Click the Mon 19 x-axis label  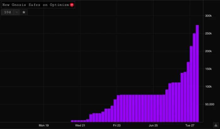(44, 125)
